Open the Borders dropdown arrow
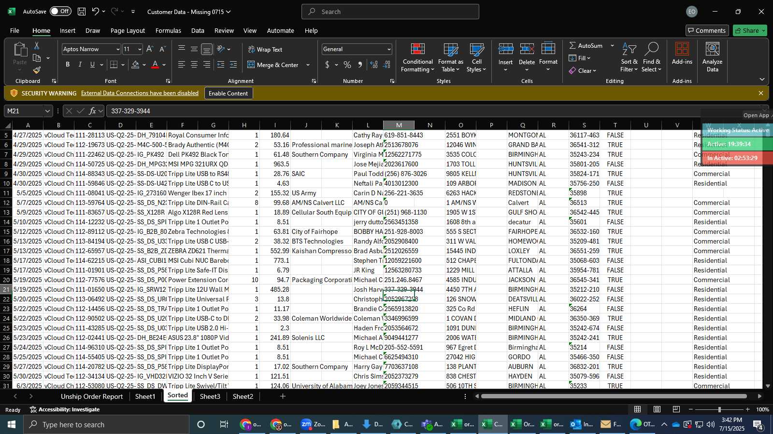The image size is (773, 434). [123, 65]
